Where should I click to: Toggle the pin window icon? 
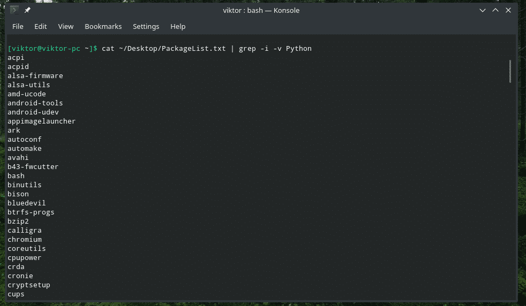click(27, 10)
